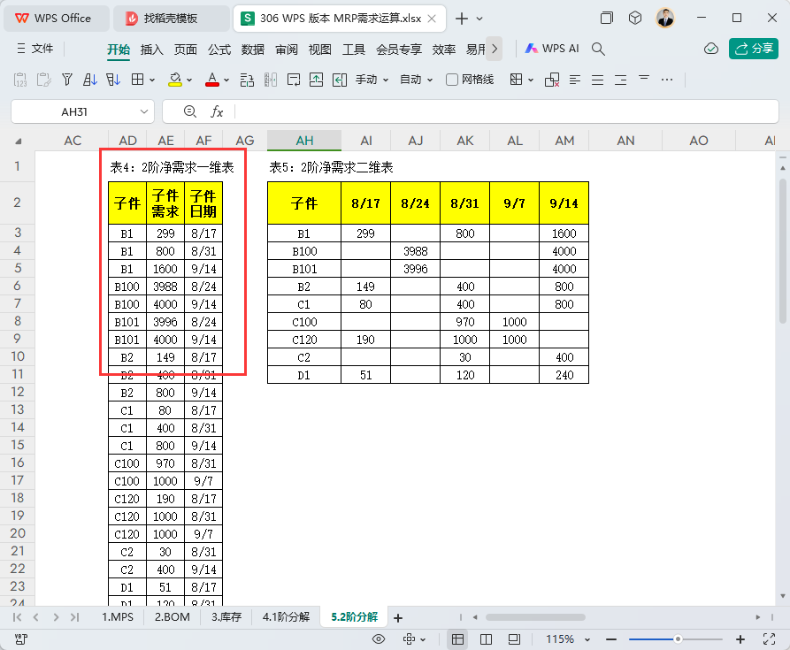790x650 pixels.
Task: Click the user profile avatar
Action: tap(665, 18)
